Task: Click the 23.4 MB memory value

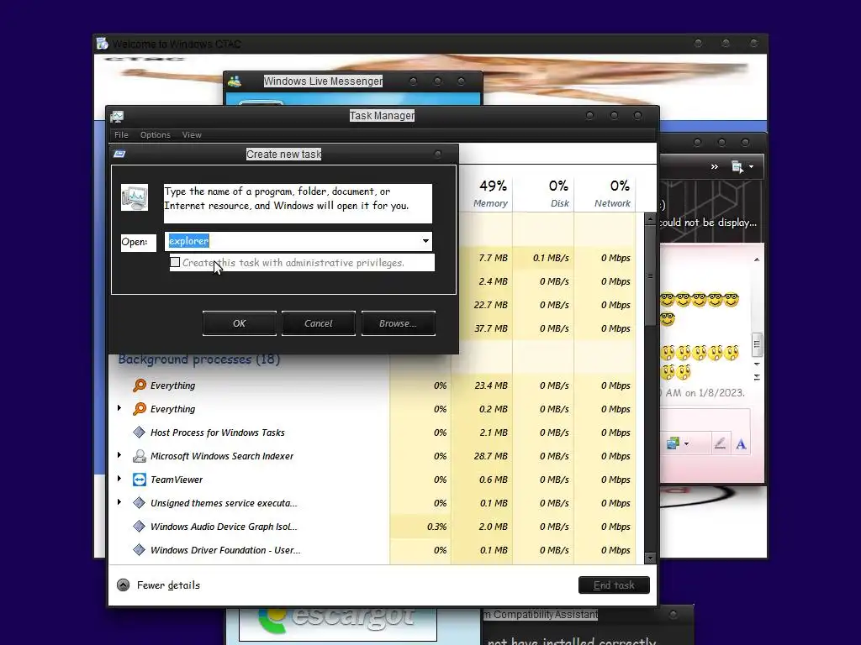Action: (x=491, y=385)
